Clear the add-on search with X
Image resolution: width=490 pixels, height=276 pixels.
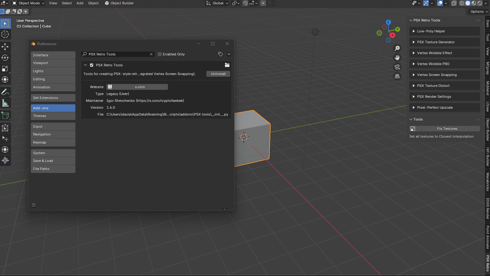(x=151, y=54)
